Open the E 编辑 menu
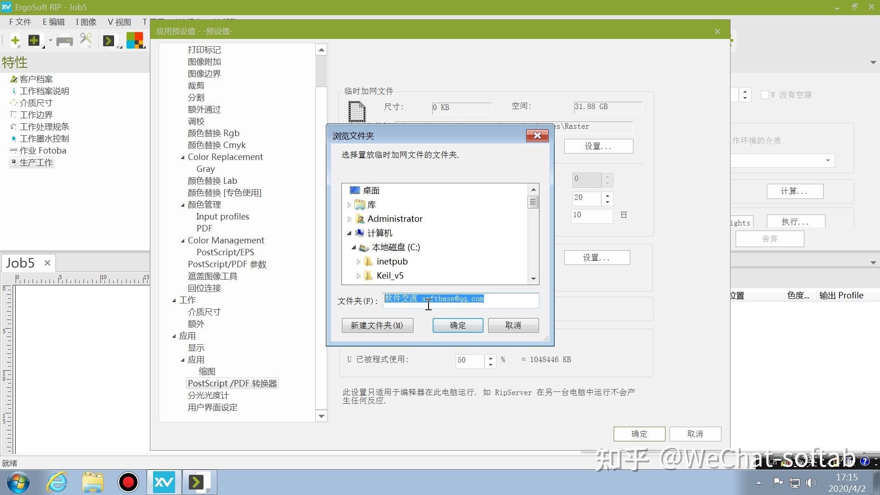 coord(53,22)
